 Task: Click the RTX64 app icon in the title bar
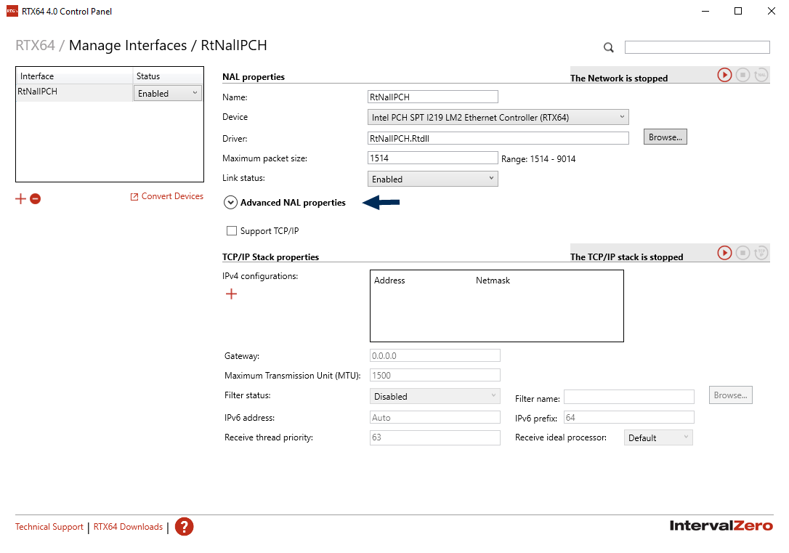pyautogui.click(x=12, y=11)
